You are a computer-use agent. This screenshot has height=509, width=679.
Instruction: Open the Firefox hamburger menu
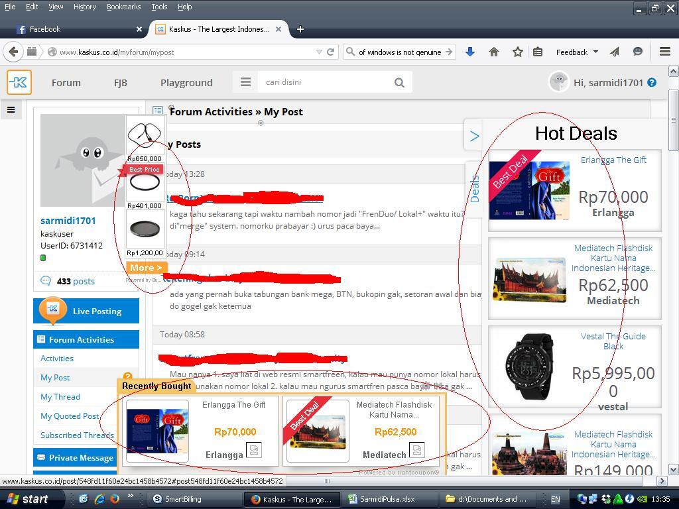[x=665, y=52]
